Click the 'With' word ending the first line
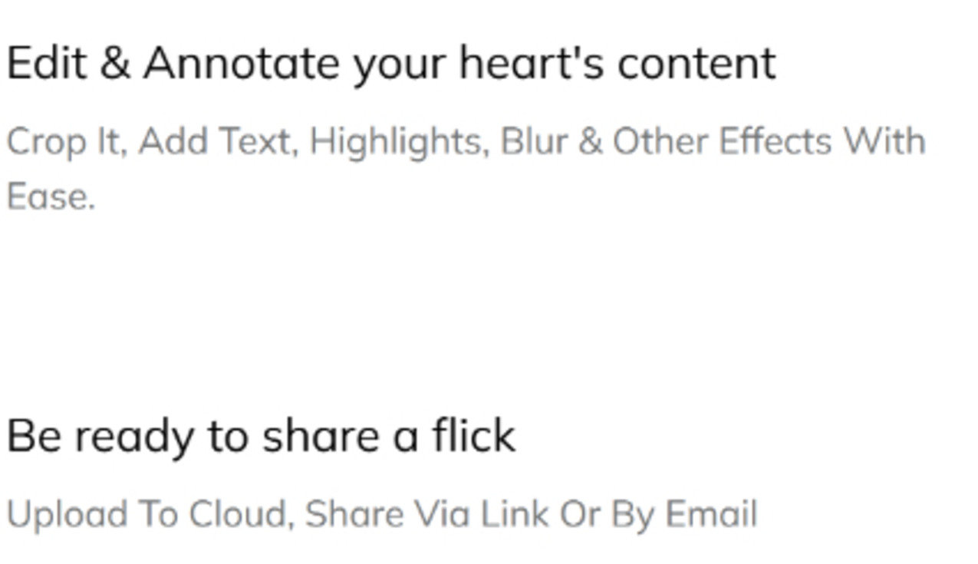The width and height of the screenshot is (978, 564). click(x=884, y=141)
